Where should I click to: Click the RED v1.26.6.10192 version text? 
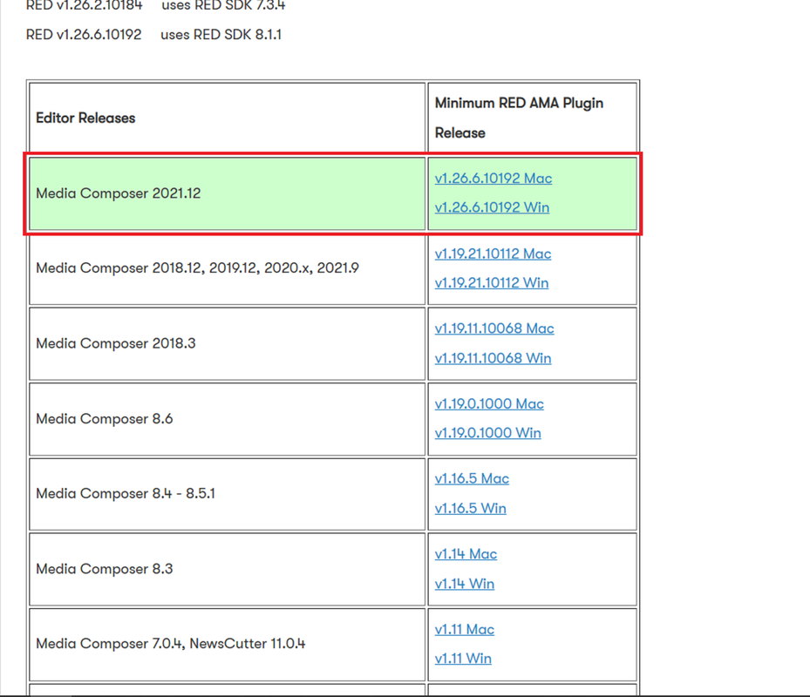click(84, 35)
